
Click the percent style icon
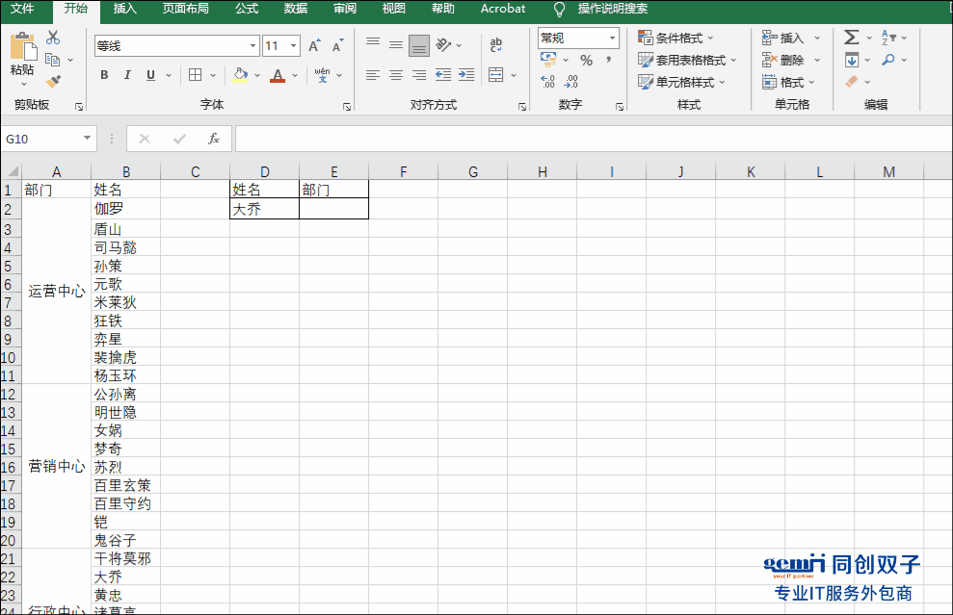586,61
